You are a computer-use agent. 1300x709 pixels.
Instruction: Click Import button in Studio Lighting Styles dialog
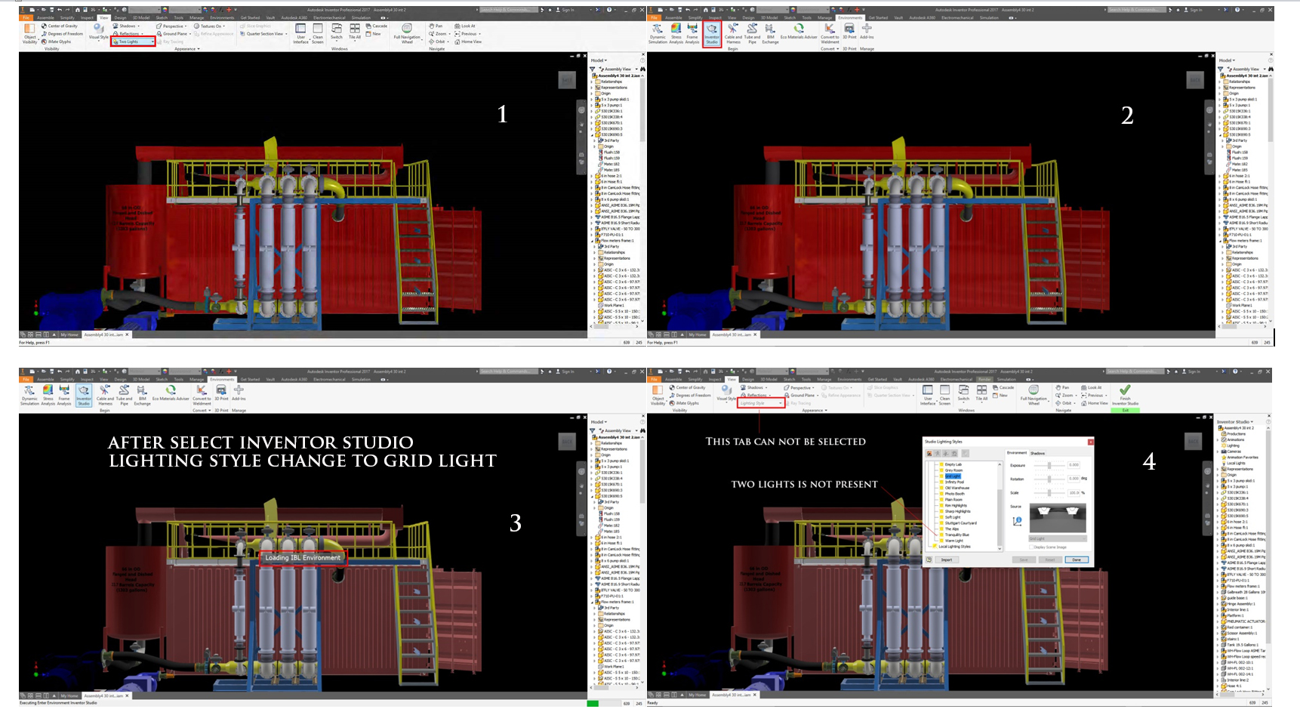point(947,559)
